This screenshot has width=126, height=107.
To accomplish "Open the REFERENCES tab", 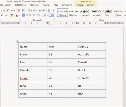I will 20,5.
